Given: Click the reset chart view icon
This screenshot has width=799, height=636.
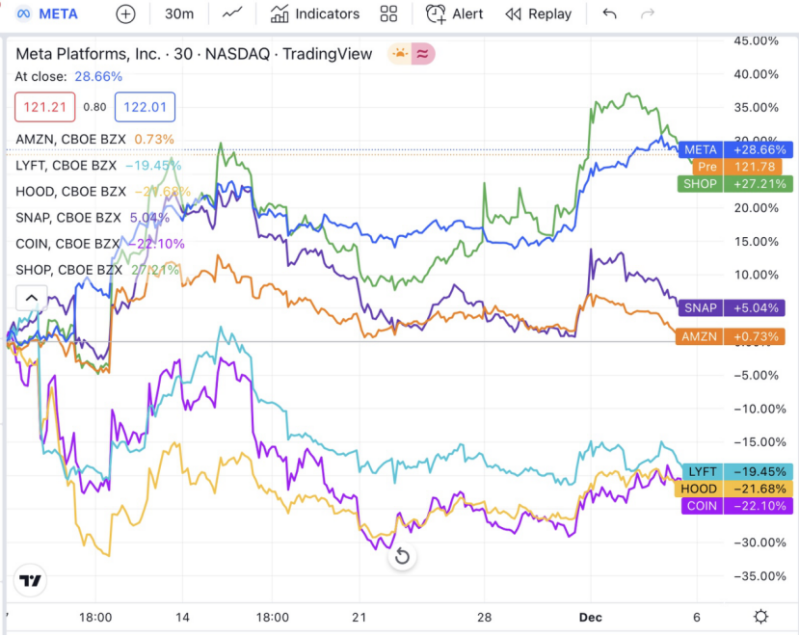Looking at the screenshot, I should click(x=402, y=556).
